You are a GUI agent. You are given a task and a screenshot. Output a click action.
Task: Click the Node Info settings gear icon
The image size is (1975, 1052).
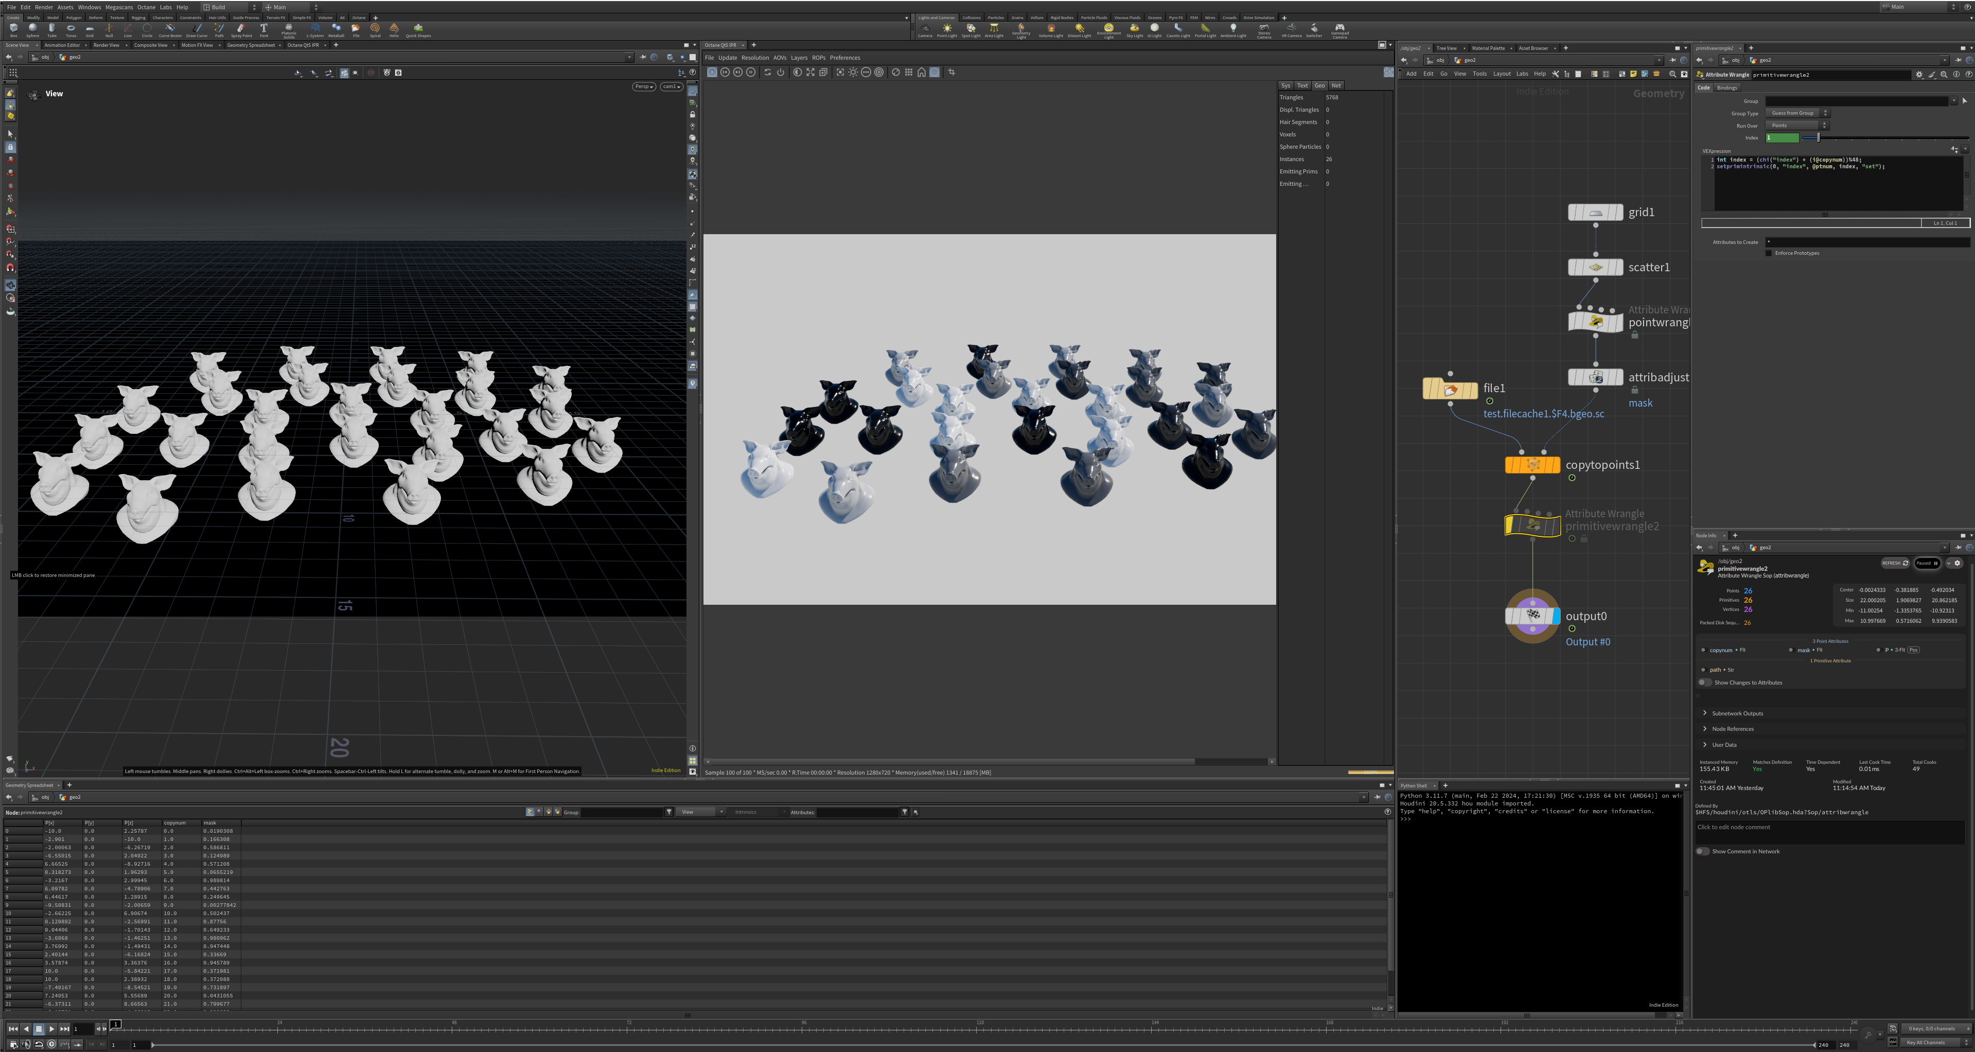click(x=1956, y=563)
